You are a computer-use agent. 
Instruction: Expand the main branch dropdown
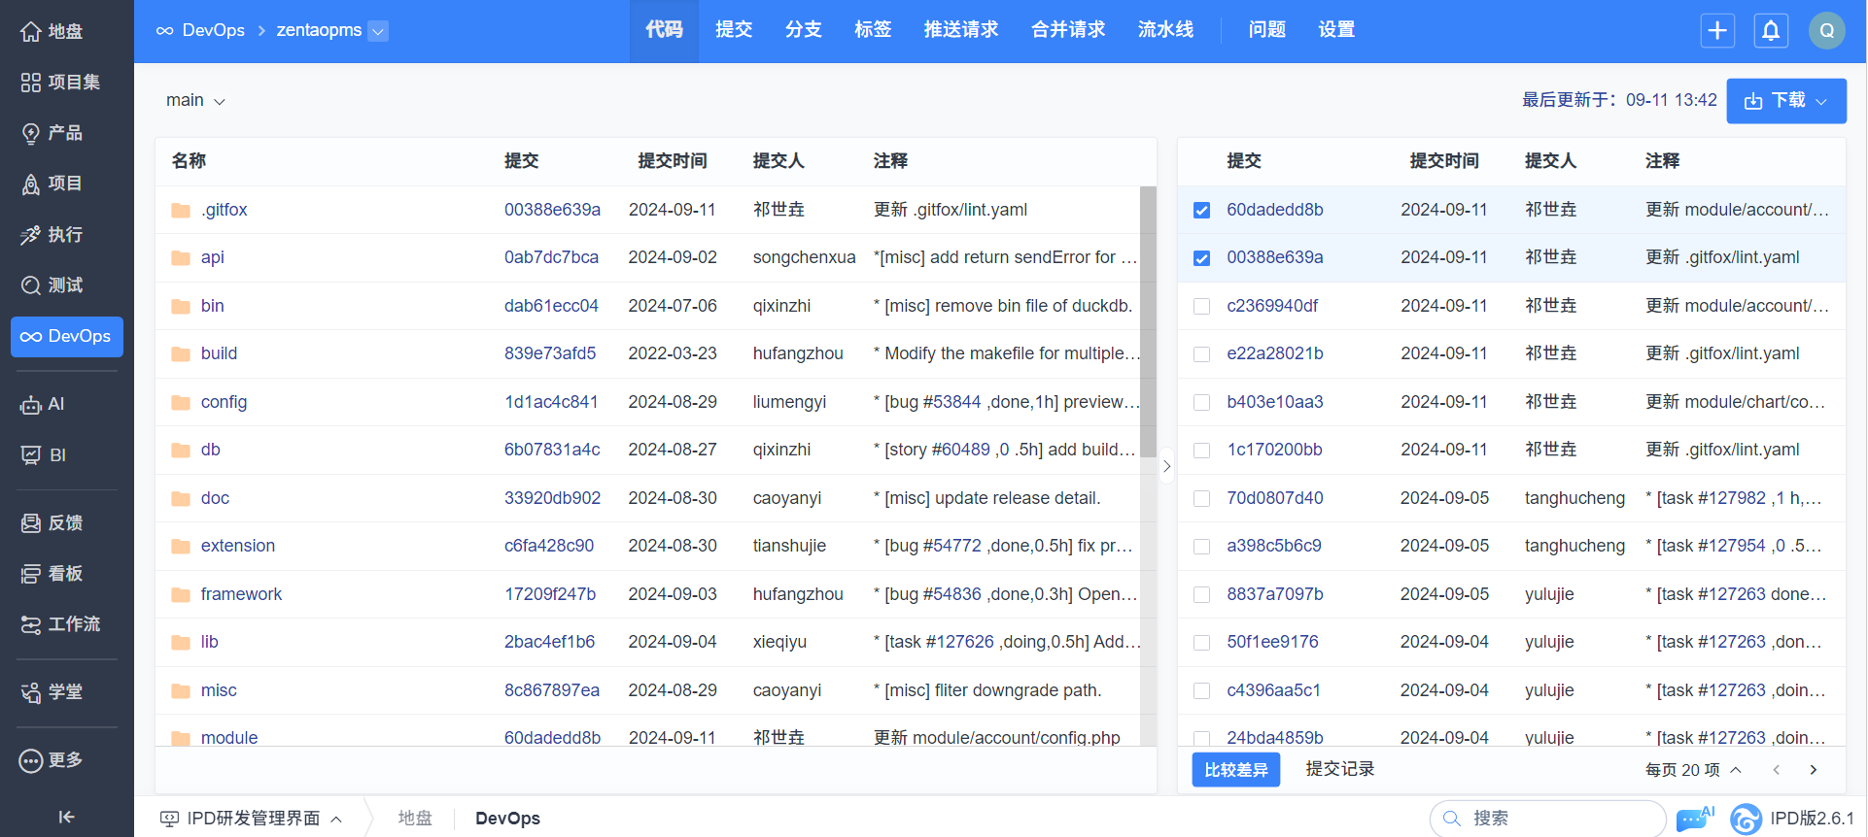click(x=195, y=101)
